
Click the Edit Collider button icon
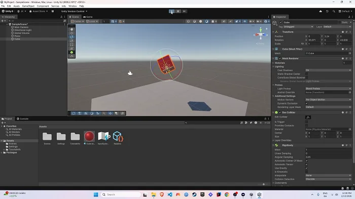[308, 117]
